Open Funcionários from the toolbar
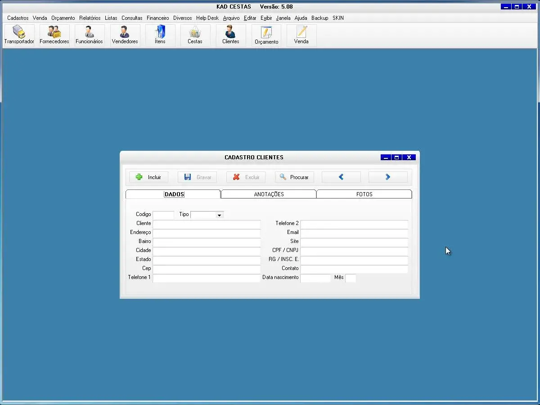The height and width of the screenshot is (405, 540). tap(89, 35)
